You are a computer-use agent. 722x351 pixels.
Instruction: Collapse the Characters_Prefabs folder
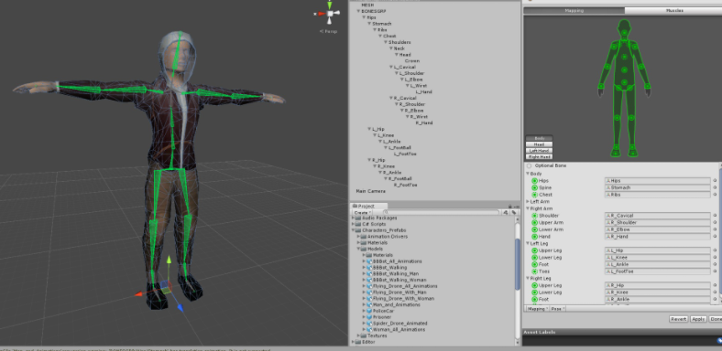[353, 230]
